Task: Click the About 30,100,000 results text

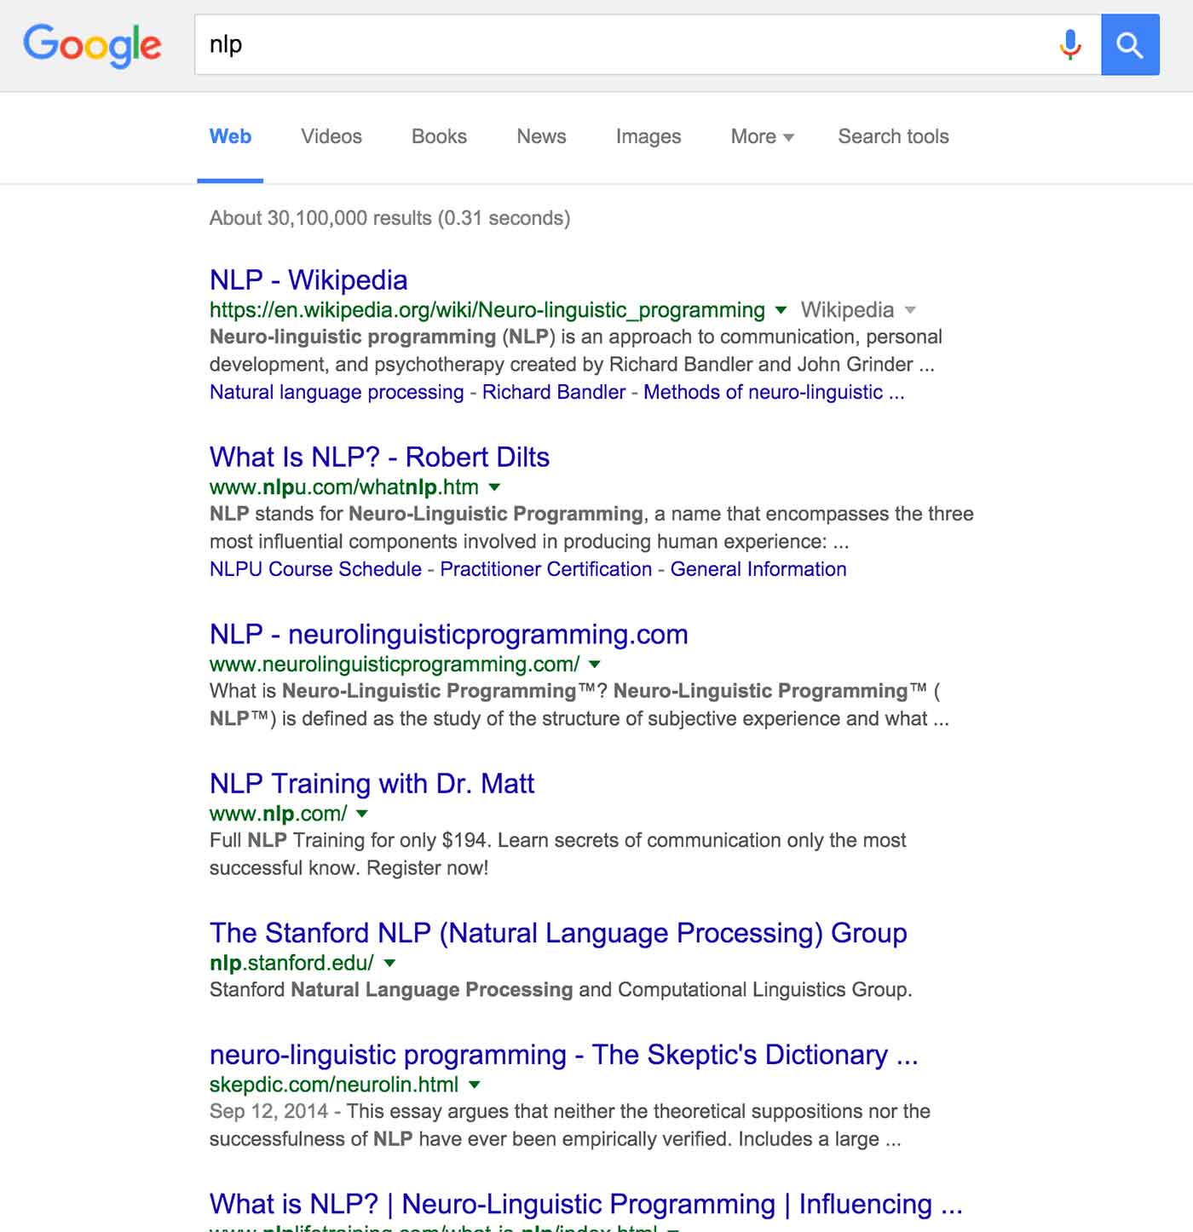Action: point(389,218)
